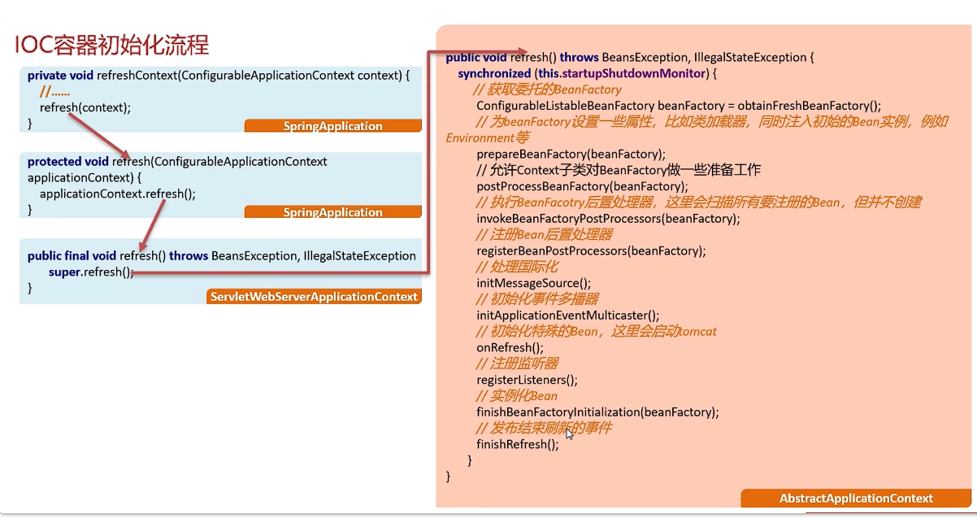Click the refresh(context); code line
This screenshot has height=518, width=977.
click(85, 107)
